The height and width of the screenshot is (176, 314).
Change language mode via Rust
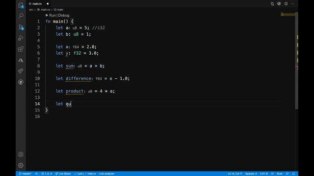click(280, 174)
